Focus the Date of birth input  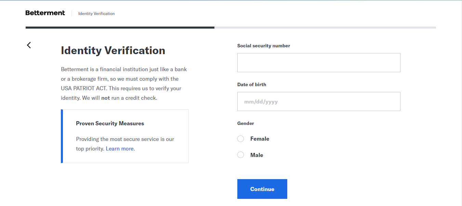coord(318,101)
